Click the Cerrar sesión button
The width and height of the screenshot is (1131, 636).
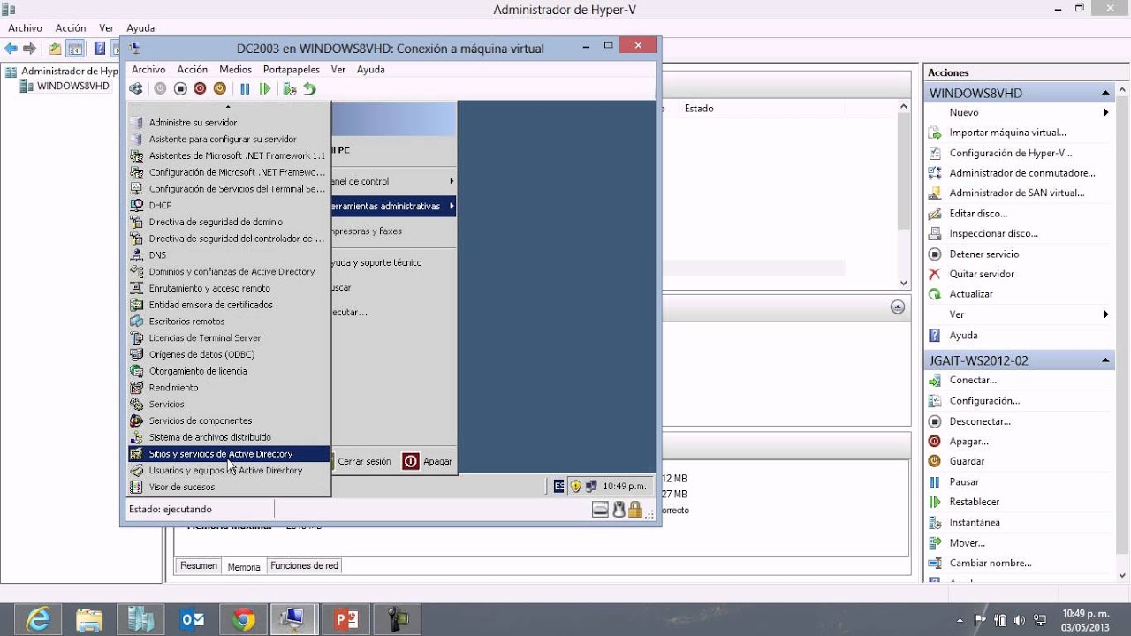point(363,461)
